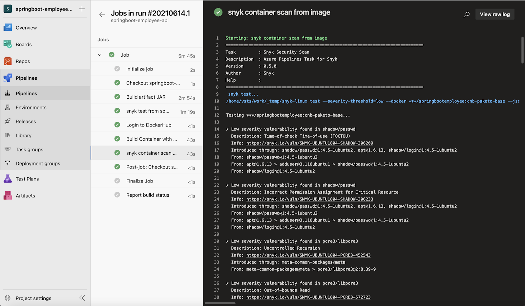Open link SNYK-UBUNTU1804-PCRE3-452543
This screenshot has height=306, width=525.
(308, 255)
